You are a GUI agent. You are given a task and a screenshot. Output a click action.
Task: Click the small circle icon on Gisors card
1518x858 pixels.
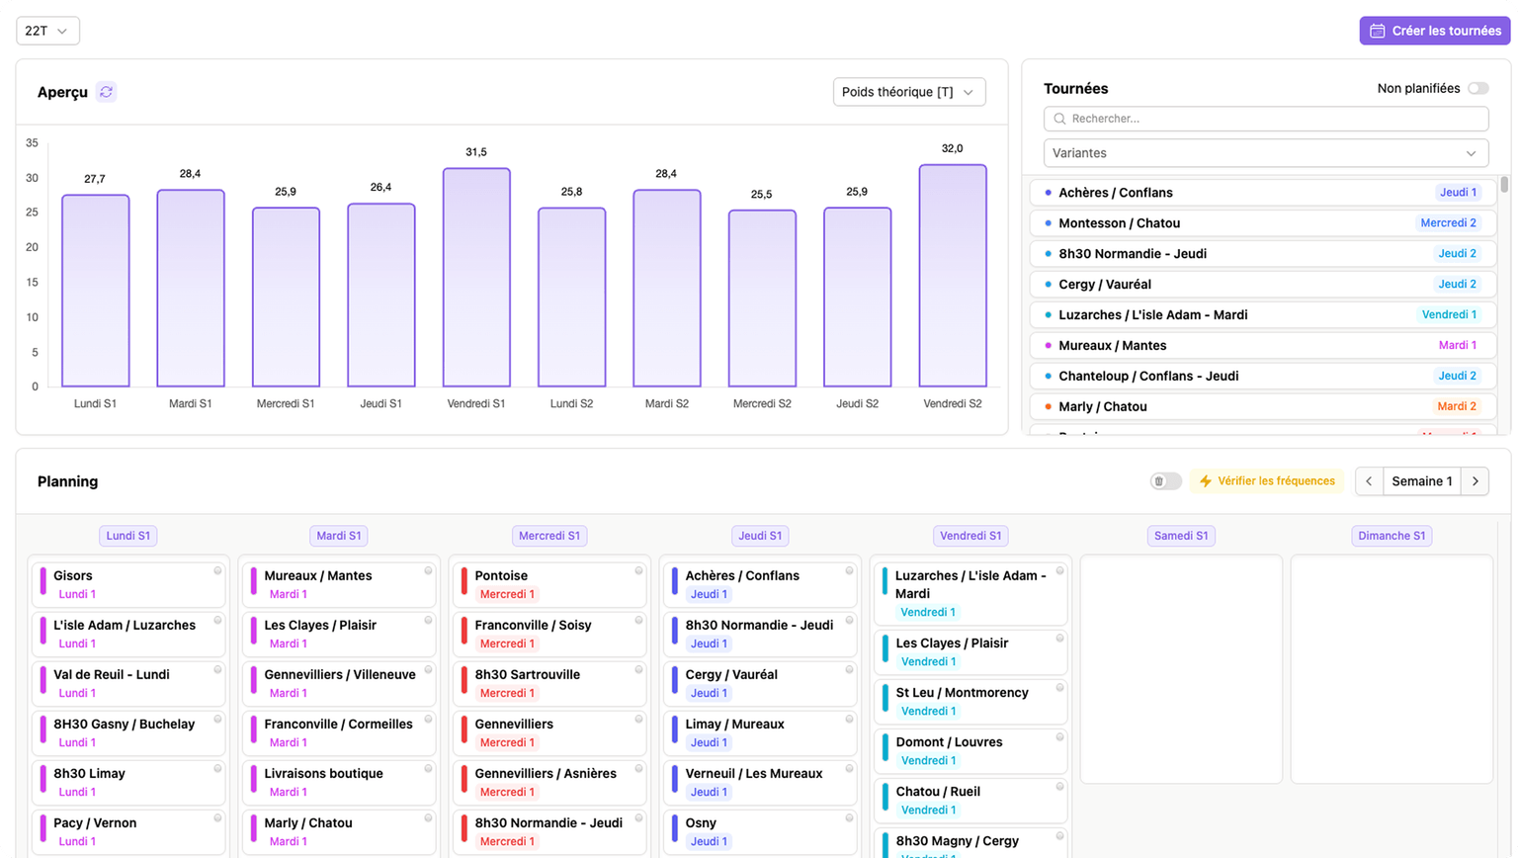pyautogui.click(x=217, y=571)
